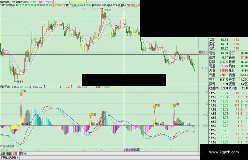
Task: Click the 量159288.9 volume readout
Action: [x=59, y=5]
